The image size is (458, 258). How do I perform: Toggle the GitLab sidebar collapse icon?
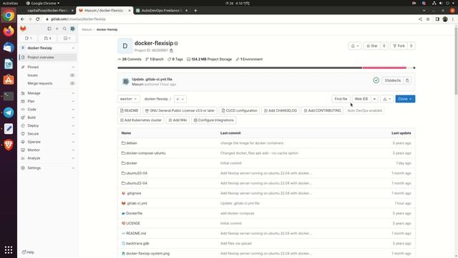(x=49, y=29)
